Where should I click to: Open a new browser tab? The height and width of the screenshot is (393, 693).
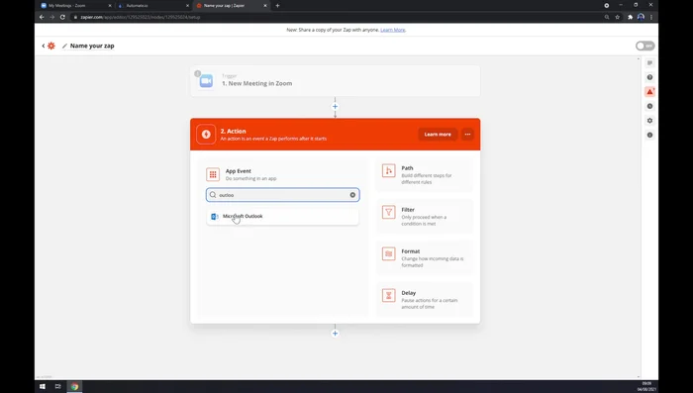click(277, 6)
